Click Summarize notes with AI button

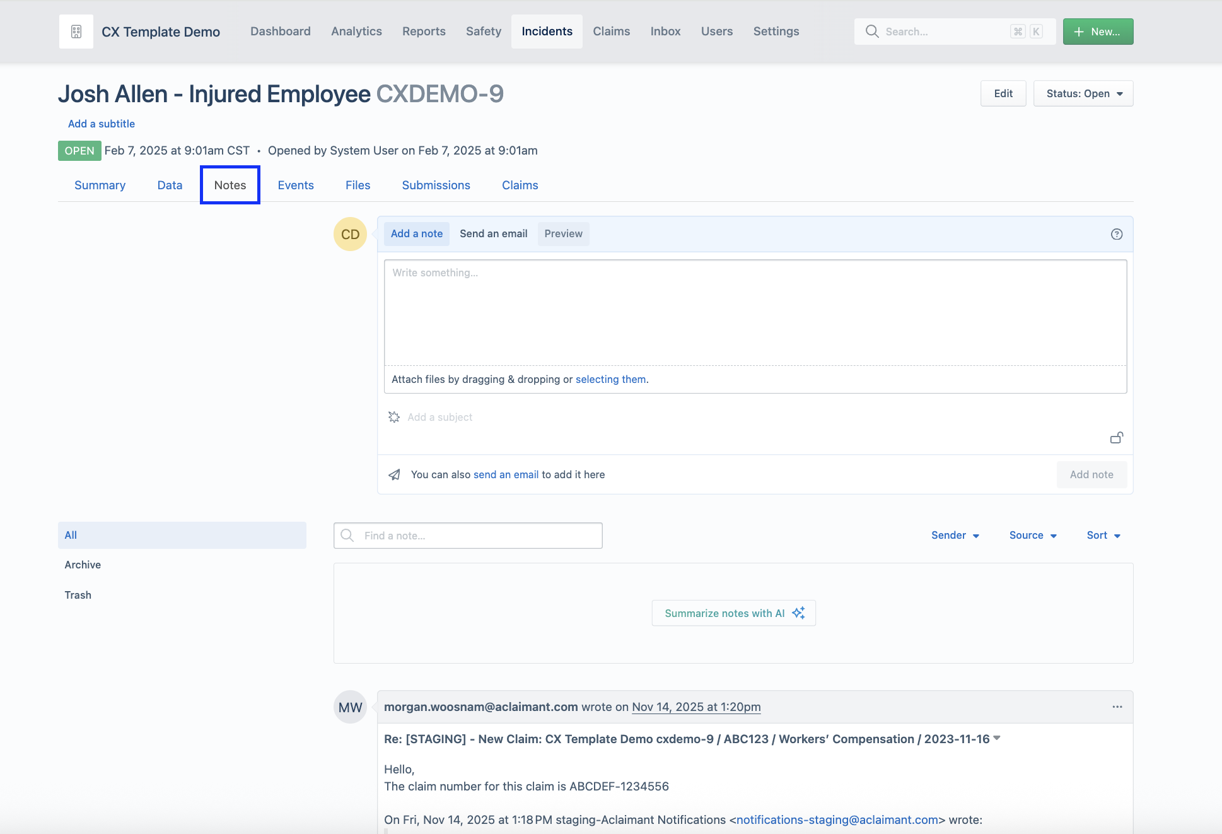point(734,613)
